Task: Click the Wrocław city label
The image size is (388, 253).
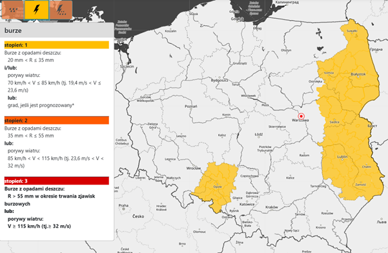Action: click(x=194, y=168)
